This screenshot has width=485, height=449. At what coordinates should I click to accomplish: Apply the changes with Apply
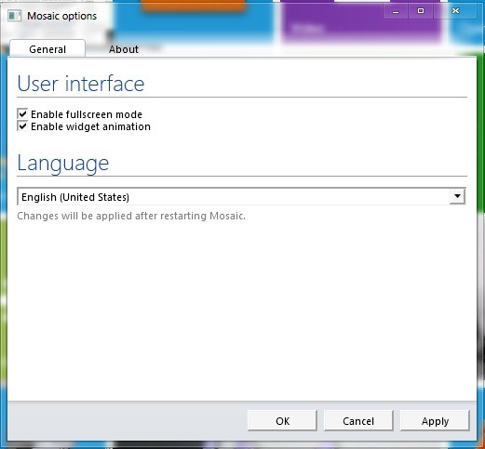[x=435, y=421]
